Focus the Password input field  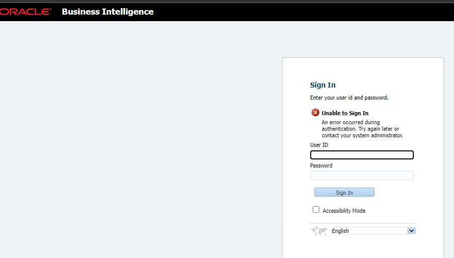coord(362,176)
